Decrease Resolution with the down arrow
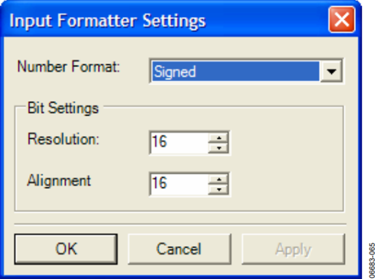The image size is (375, 279). [218, 148]
